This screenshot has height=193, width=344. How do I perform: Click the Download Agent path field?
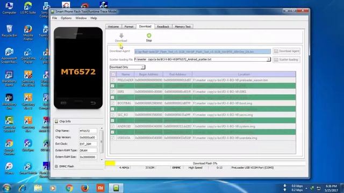tap(203, 51)
